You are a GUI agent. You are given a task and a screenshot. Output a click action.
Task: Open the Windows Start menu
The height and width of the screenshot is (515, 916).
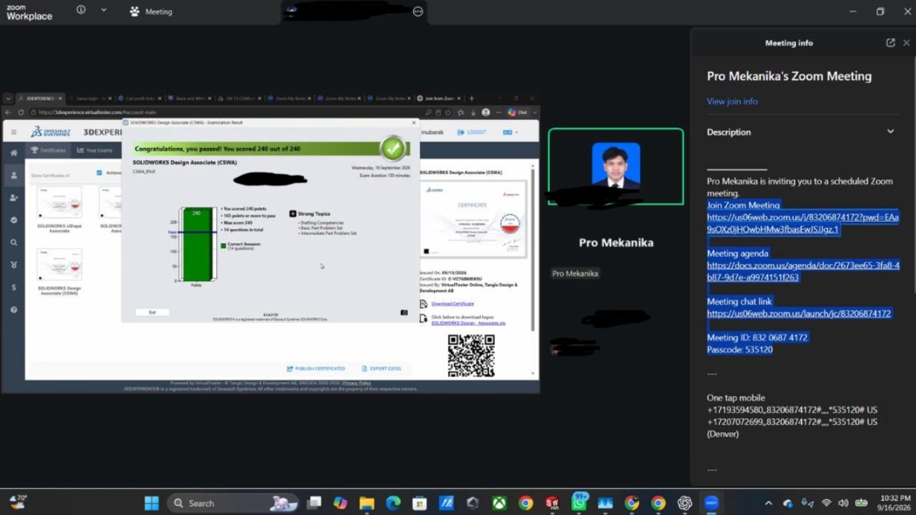coord(152,503)
